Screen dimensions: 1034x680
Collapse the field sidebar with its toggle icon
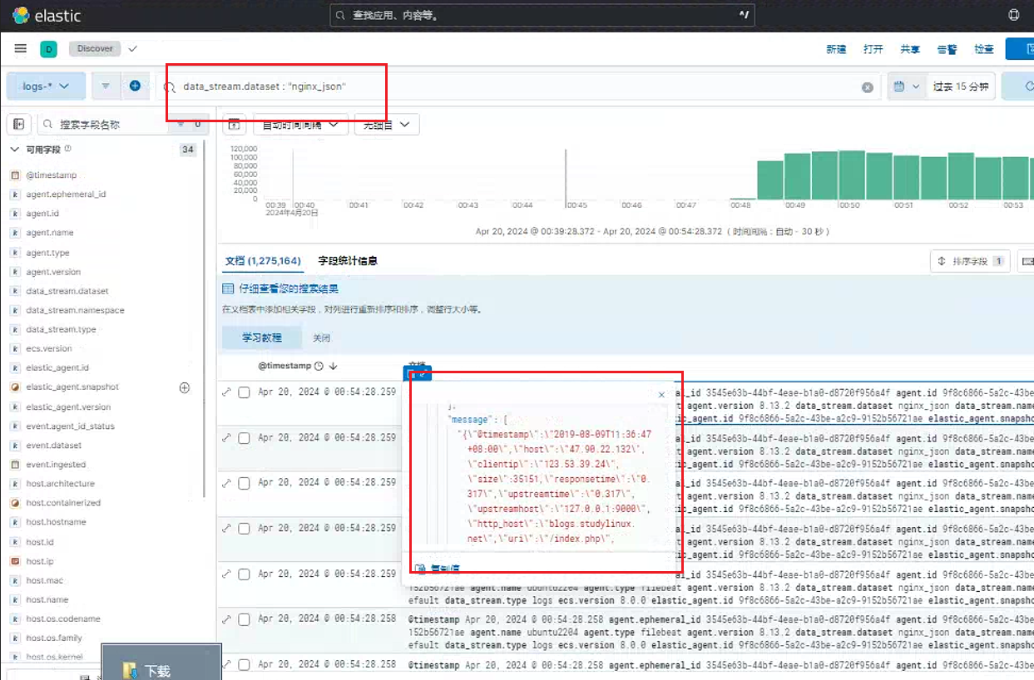click(18, 124)
